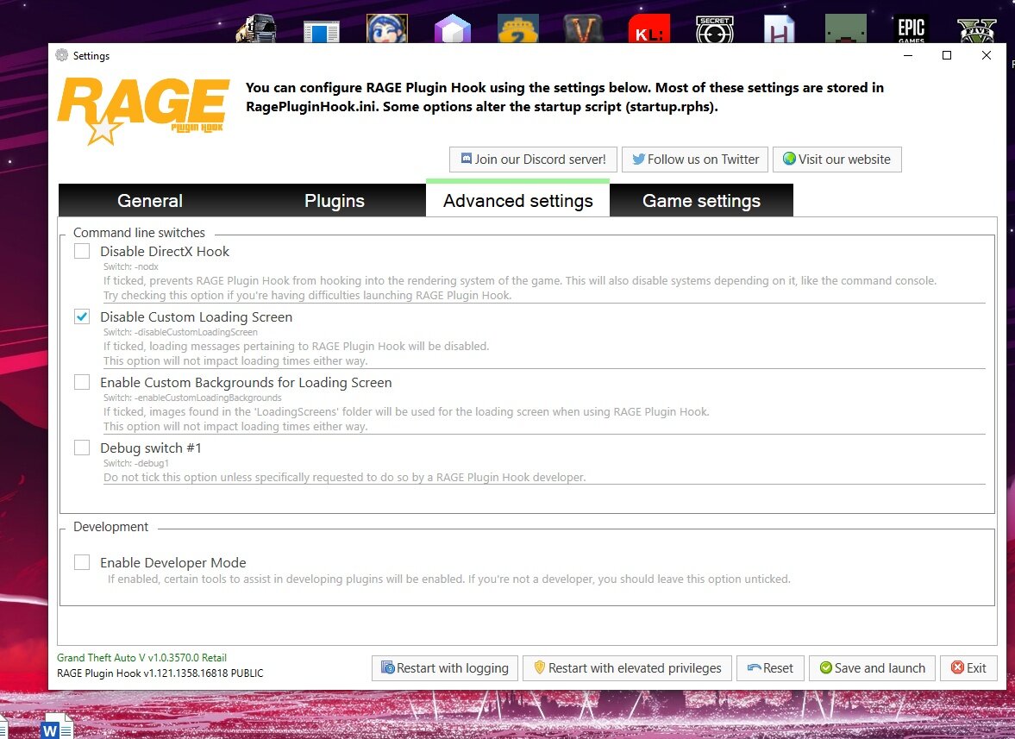
Task: Minimize the Settings window
Action: (908, 55)
